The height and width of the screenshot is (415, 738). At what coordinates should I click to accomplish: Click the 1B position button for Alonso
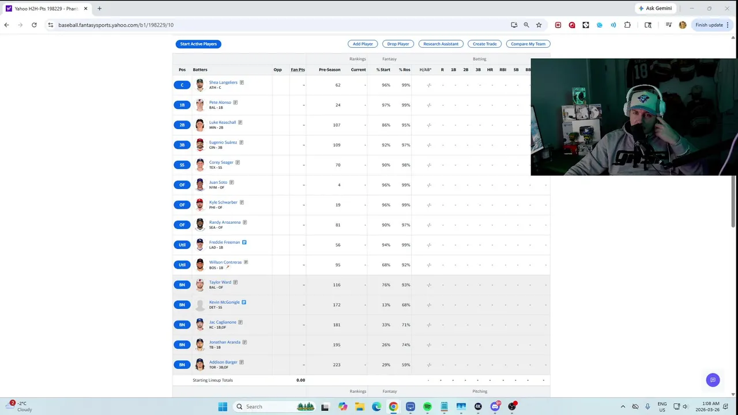(182, 105)
